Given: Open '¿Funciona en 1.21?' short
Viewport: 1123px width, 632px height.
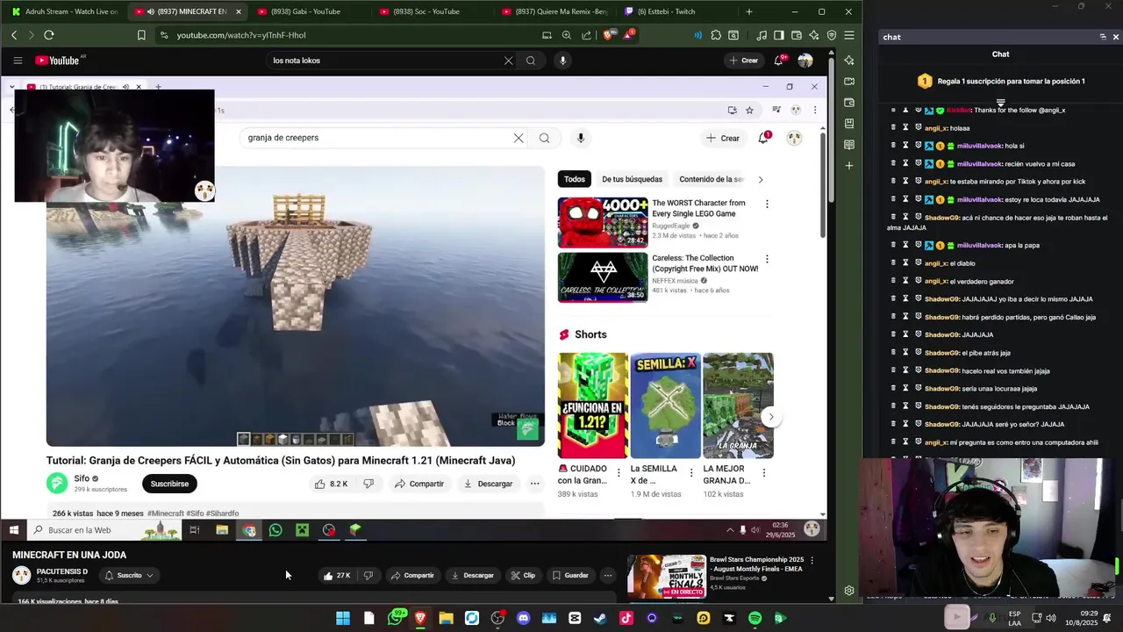Looking at the screenshot, I should (x=593, y=406).
